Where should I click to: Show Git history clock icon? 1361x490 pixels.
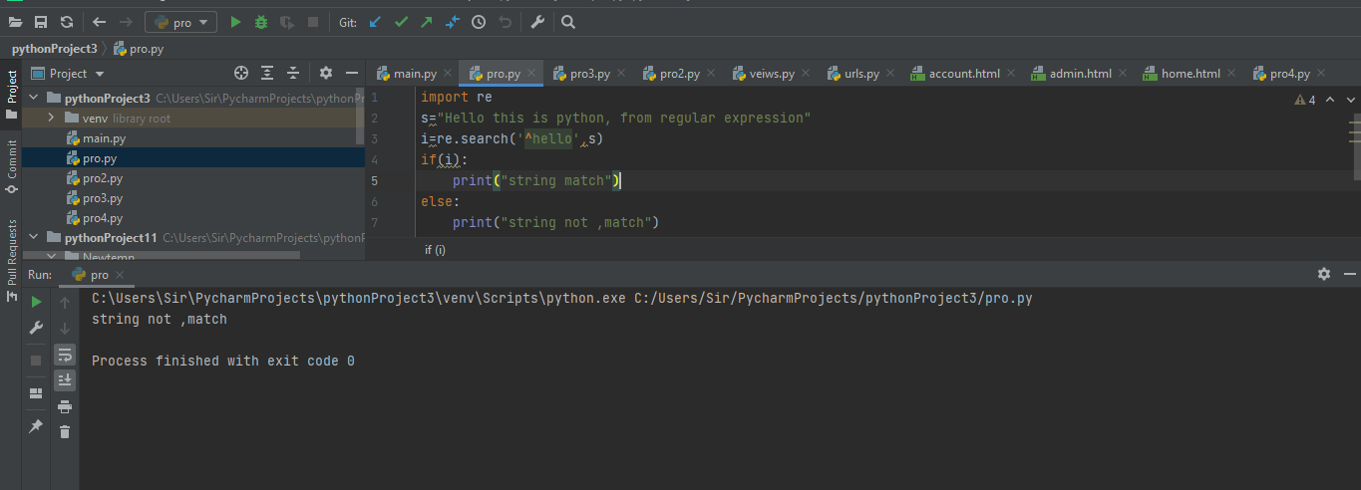coord(479,22)
